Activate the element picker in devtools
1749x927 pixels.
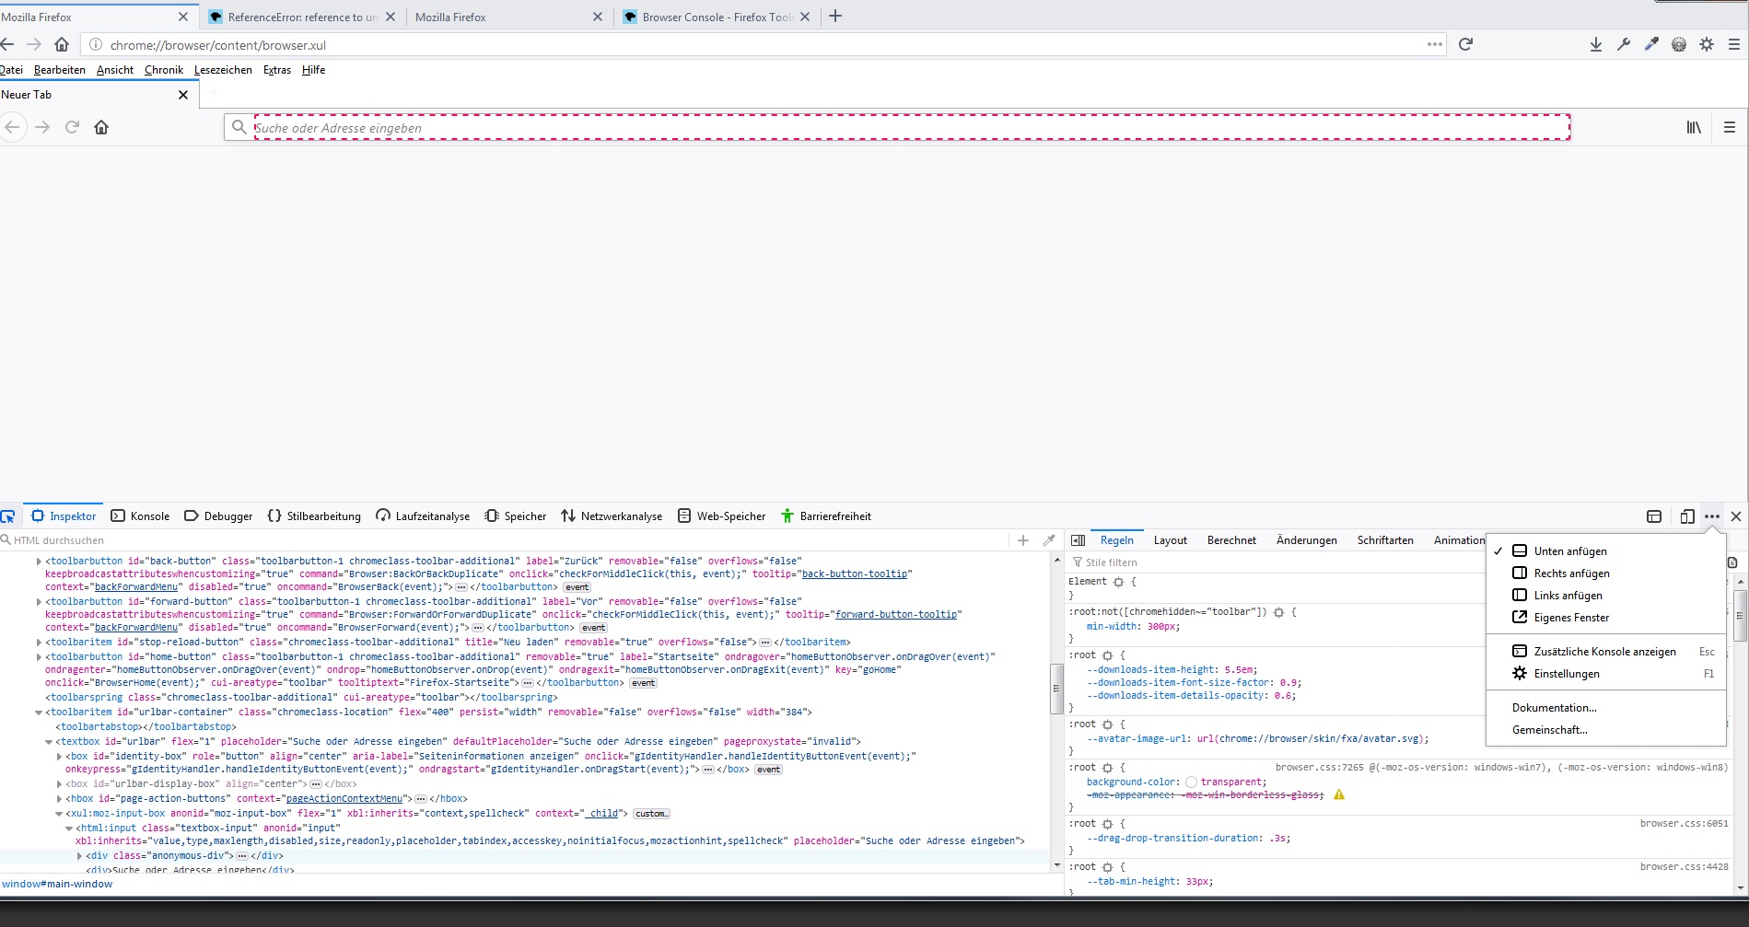(x=8, y=516)
